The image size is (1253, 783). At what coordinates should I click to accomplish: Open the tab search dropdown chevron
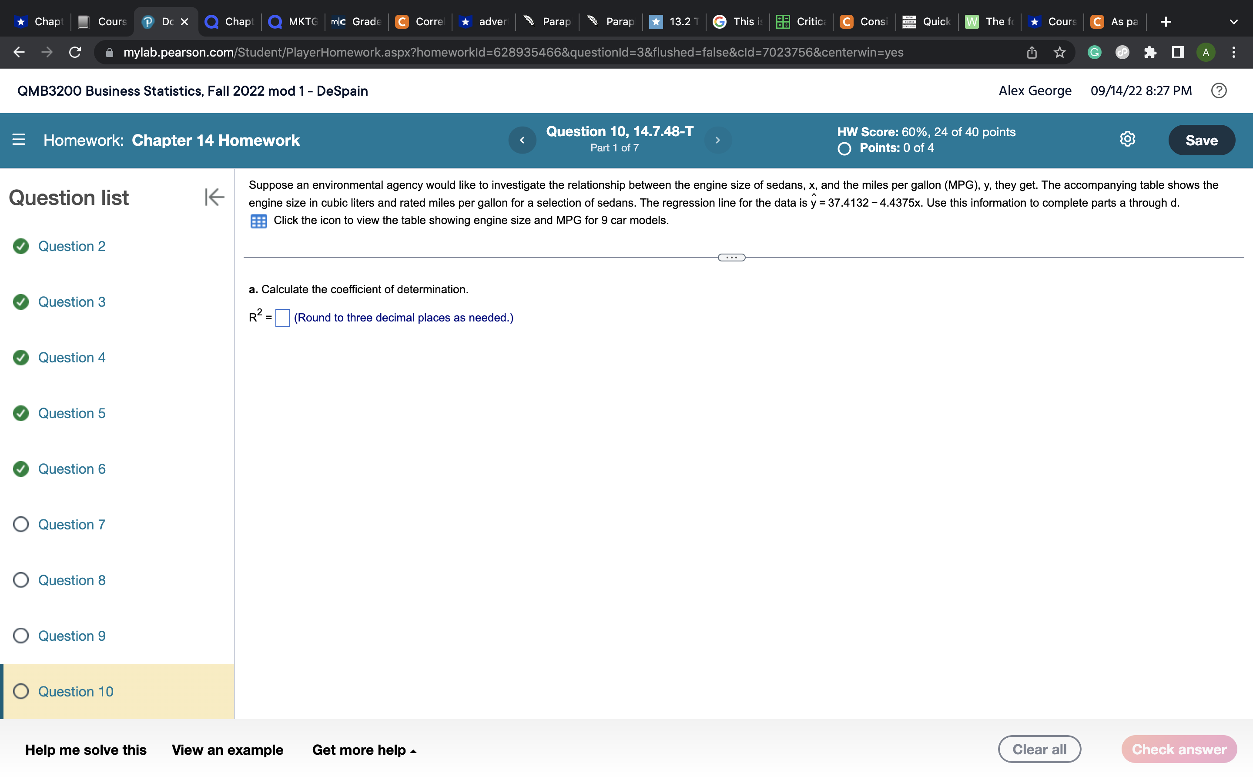[1233, 22]
